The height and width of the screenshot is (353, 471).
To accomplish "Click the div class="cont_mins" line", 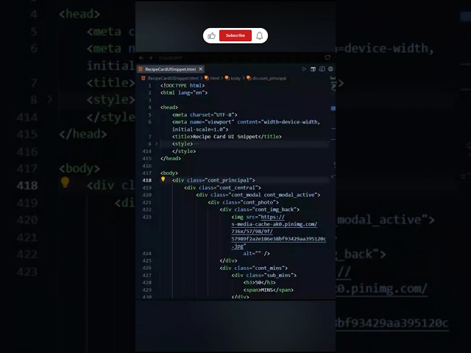I will click(x=253, y=268).
